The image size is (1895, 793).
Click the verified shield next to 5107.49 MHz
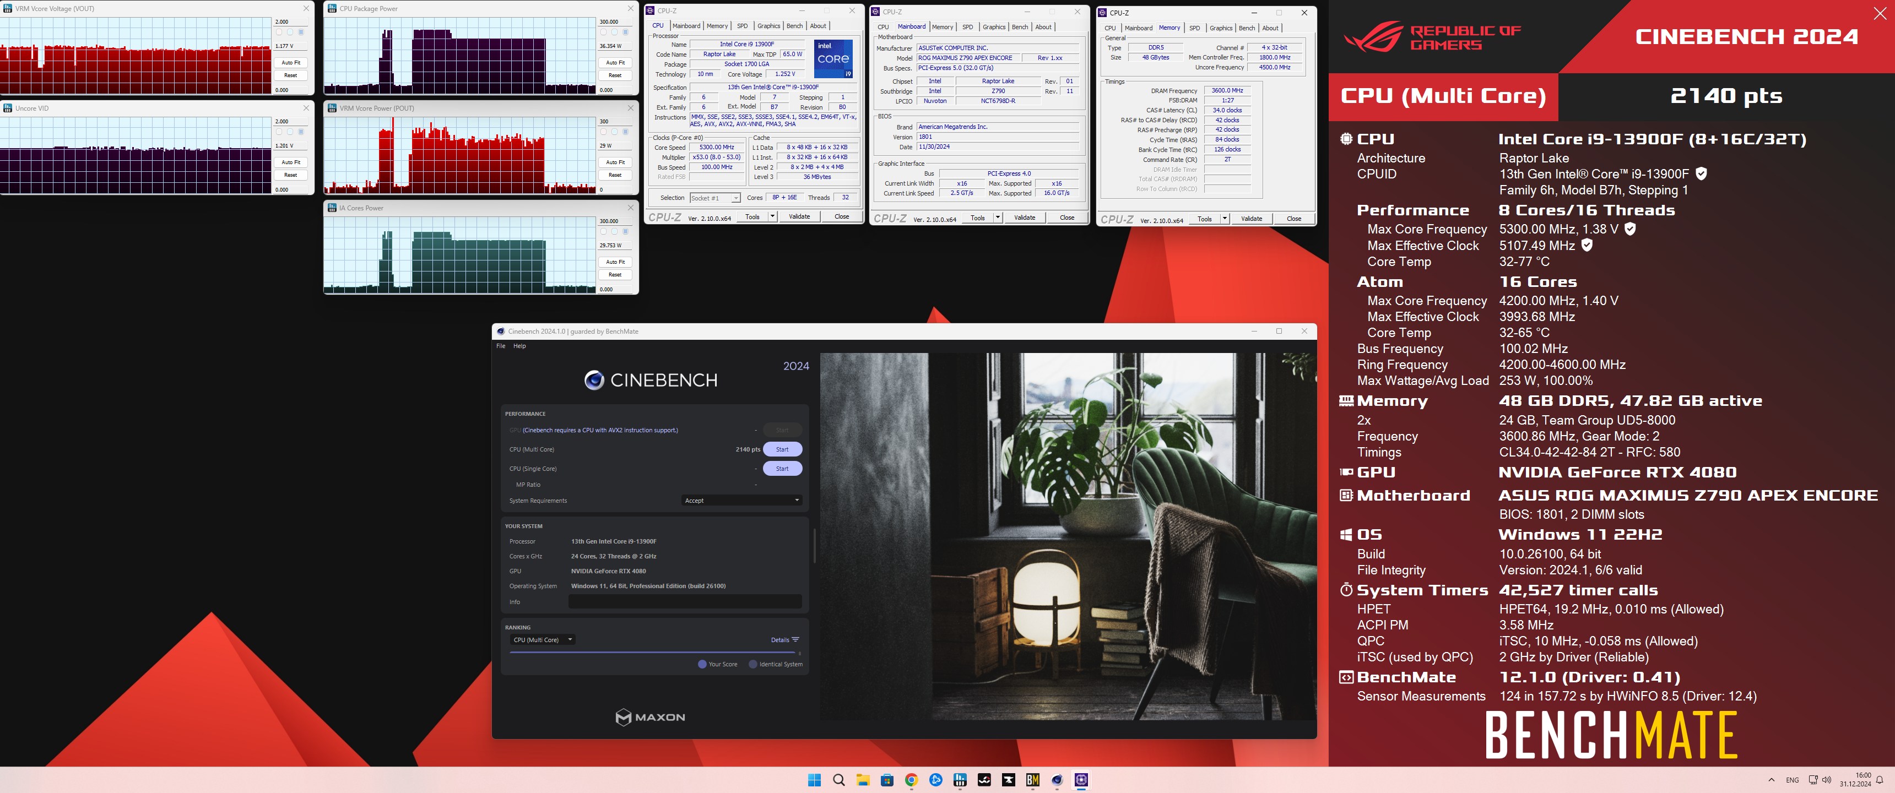1587,245
